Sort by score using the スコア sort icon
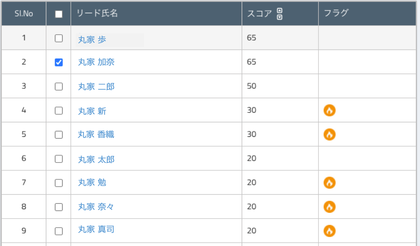The width and height of the screenshot is (420, 246). [x=279, y=14]
